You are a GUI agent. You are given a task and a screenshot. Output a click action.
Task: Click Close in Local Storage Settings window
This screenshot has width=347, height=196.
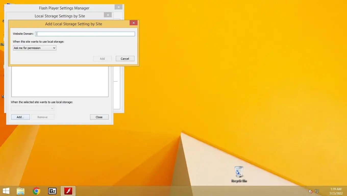coord(99,117)
